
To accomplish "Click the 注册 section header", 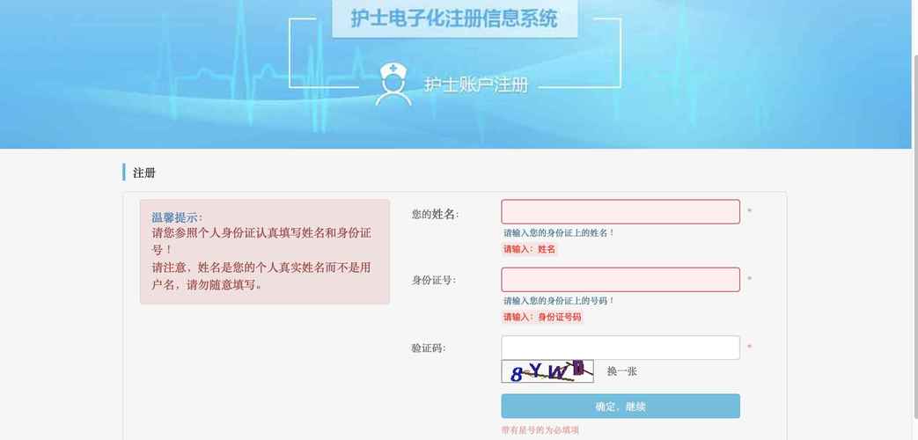I will (x=144, y=173).
